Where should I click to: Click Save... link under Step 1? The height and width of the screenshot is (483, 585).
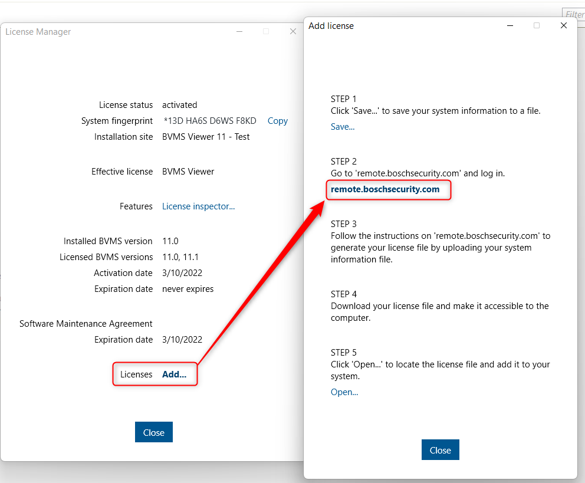(x=343, y=127)
